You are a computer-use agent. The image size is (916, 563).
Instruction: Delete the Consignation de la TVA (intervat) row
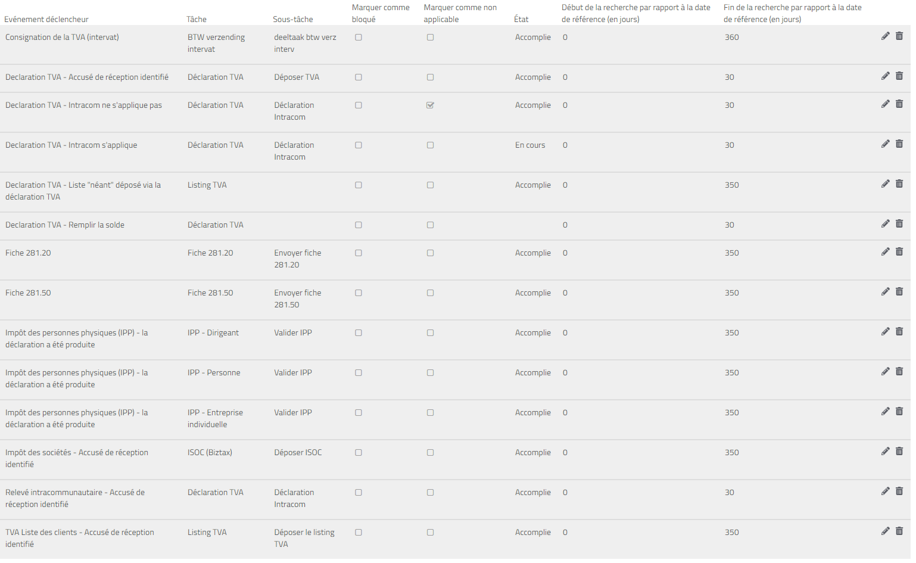899,36
